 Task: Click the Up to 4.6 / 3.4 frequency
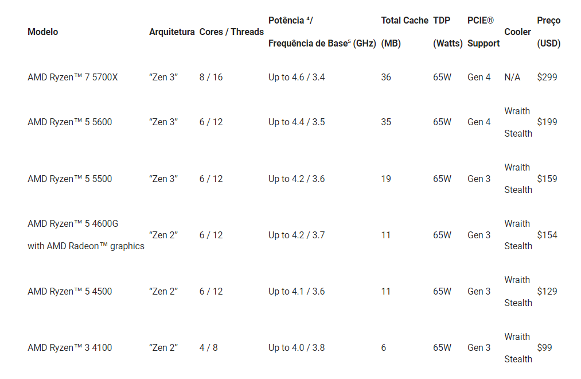(x=297, y=77)
